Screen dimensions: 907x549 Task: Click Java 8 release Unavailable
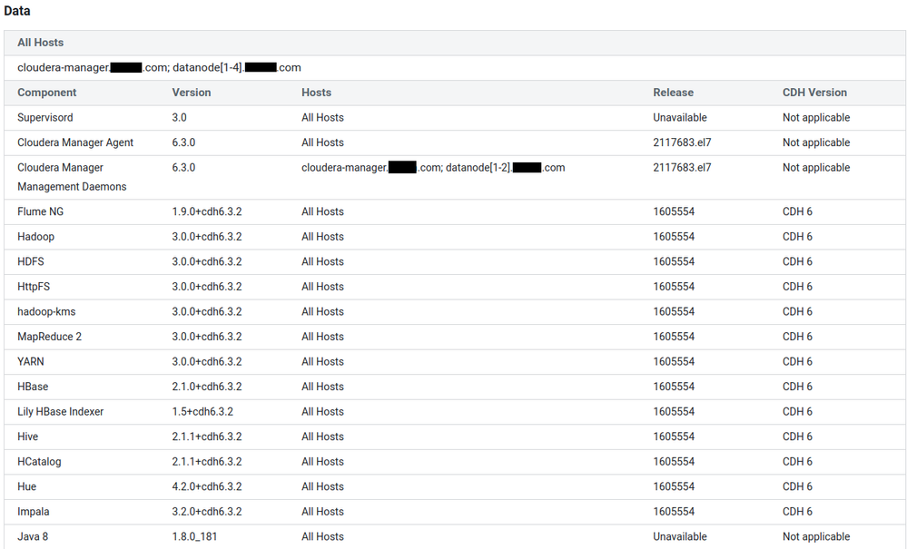[x=680, y=536]
